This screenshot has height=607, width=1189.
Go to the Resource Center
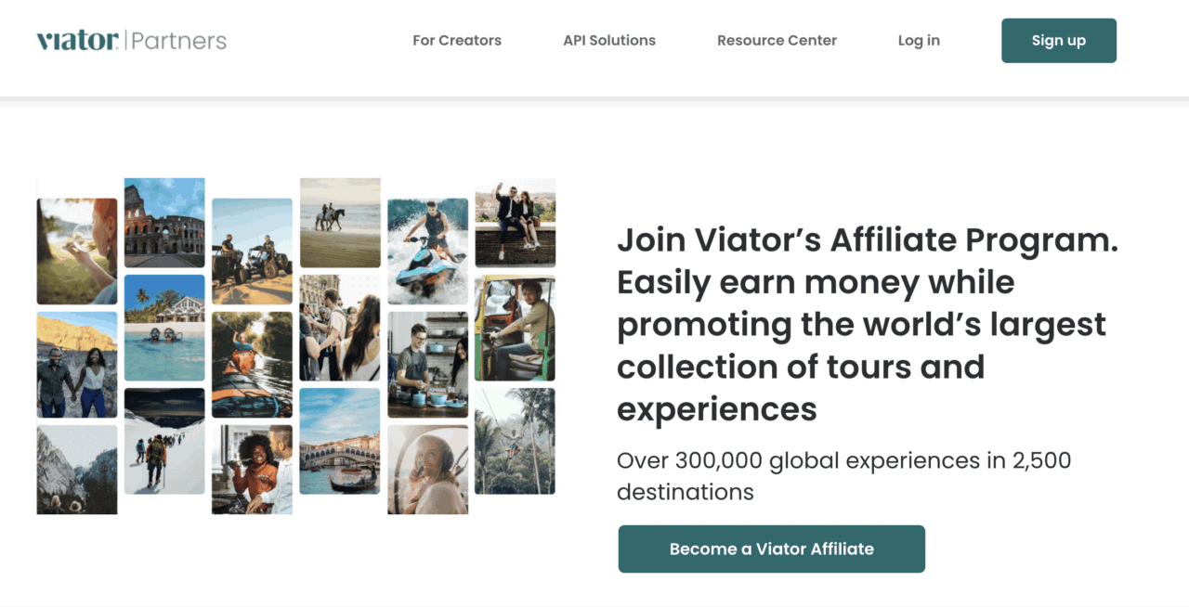[777, 40]
